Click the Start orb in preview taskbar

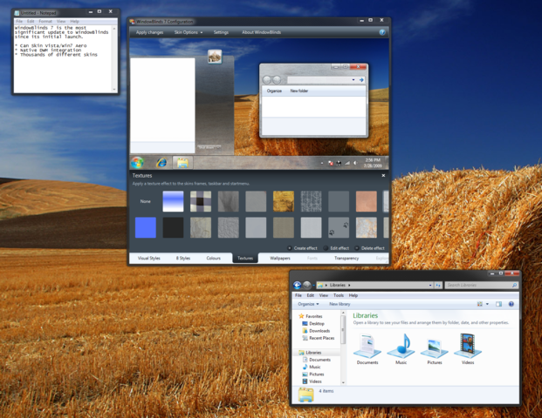pos(137,163)
